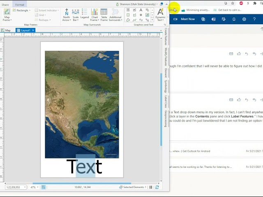263x197 pixels.
Task: Click the zoom to selected elements icon
Action: point(120,187)
